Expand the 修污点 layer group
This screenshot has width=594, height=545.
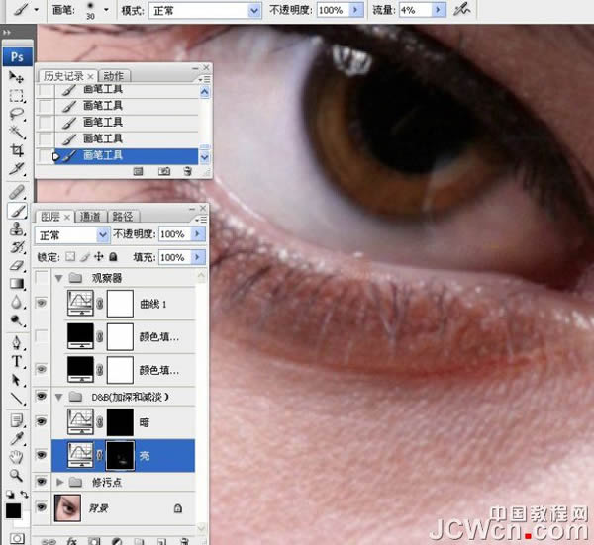(x=59, y=482)
